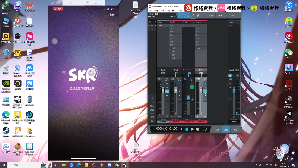298x168 pixels.
Task: Mute the main output channel
Action: (x=230, y=83)
